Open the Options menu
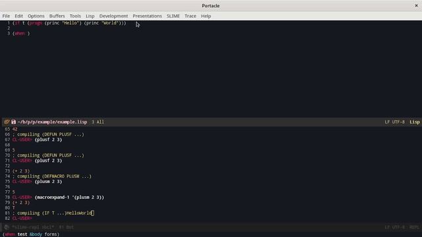This screenshot has height=237, width=422. click(36, 16)
